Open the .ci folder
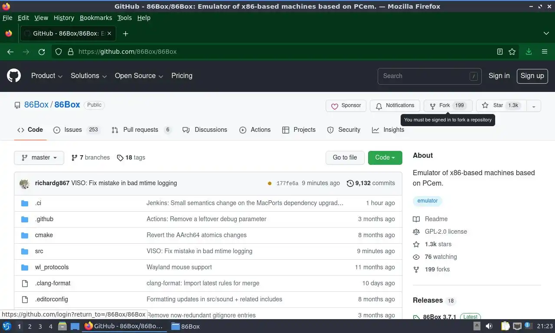This screenshot has height=333, width=555. tap(38, 203)
